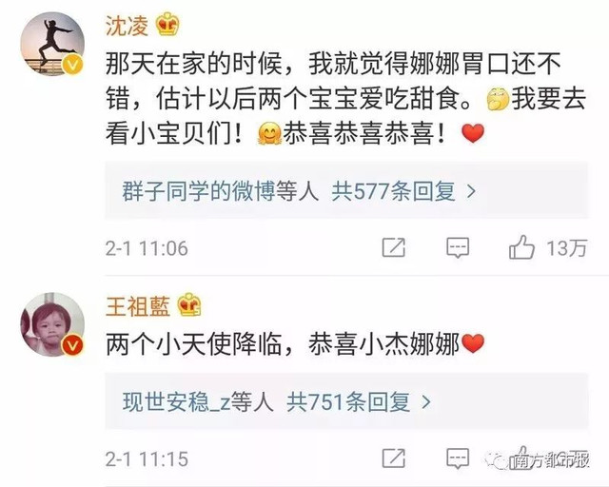Open 王祖藍's profile via username
This screenshot has width=609, height=487.
coord(138,305)
